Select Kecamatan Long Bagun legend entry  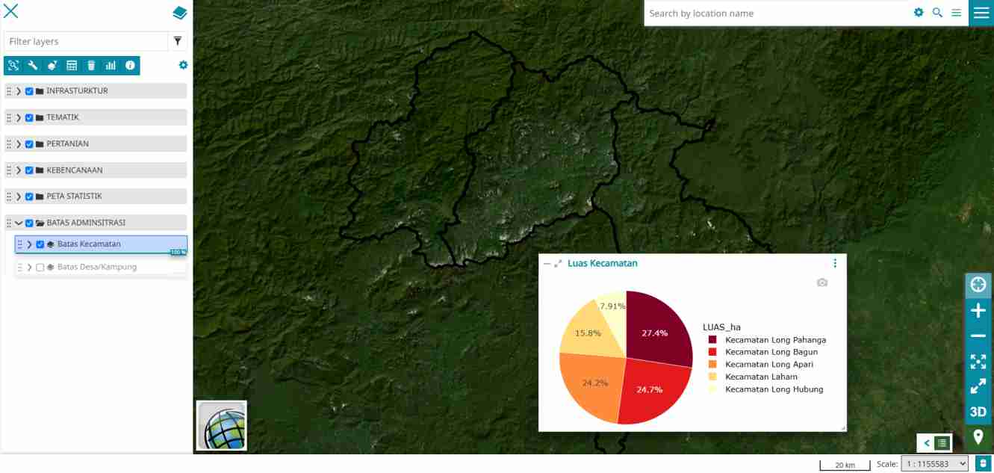click(x=771, y=352)
